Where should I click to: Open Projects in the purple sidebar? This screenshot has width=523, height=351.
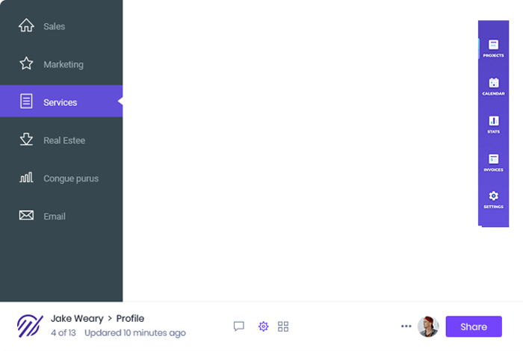tap(493, 49)
